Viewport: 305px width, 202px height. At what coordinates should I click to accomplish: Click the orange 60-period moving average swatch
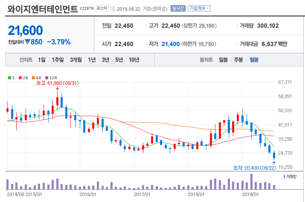click(x=33, y=78)
